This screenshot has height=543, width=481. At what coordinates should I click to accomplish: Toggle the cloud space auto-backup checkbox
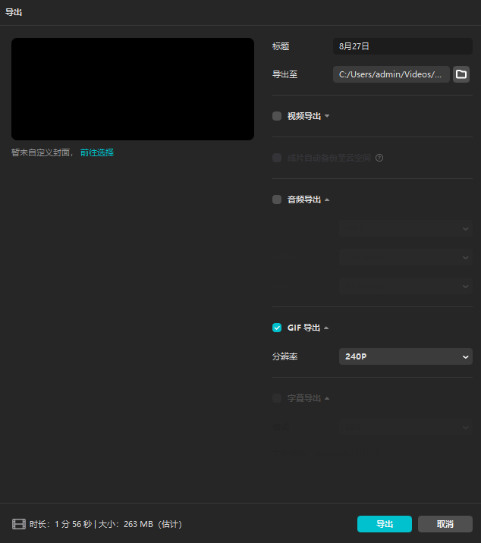tap(277, 158)
